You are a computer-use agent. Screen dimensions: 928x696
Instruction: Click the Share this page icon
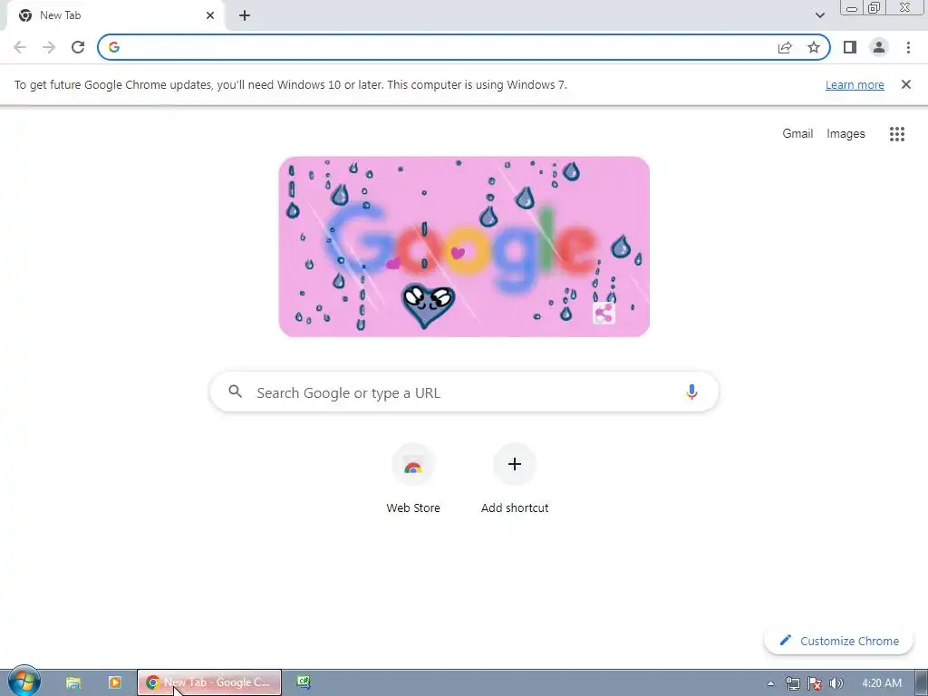point(785,47)
